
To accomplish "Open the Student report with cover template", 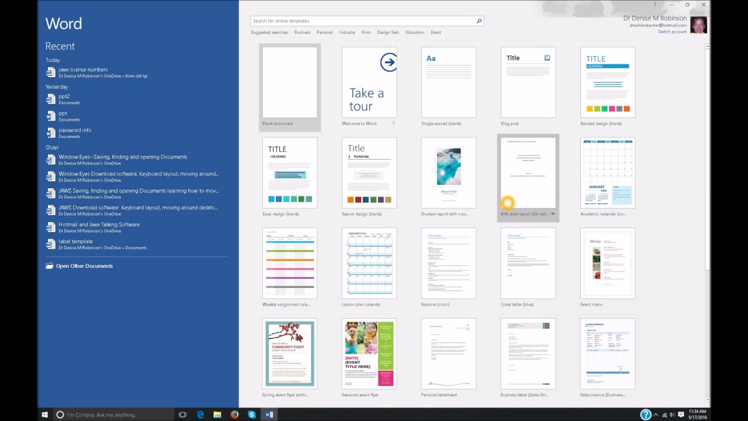I will point(449,178).
